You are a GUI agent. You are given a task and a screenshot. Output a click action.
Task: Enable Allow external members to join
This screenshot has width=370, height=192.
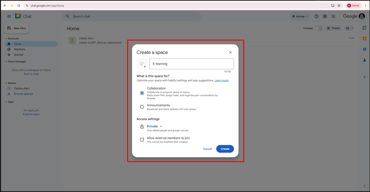point(142,140)
